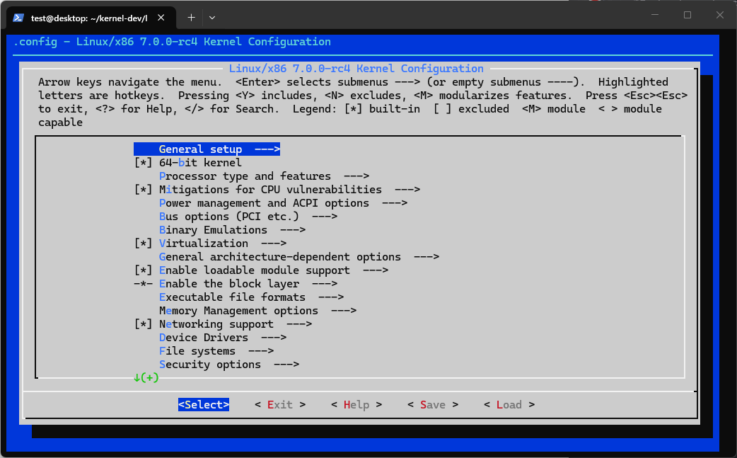737x458 pixels.
Task: Open Executable file formats submenu
Action: click(251, 297)
